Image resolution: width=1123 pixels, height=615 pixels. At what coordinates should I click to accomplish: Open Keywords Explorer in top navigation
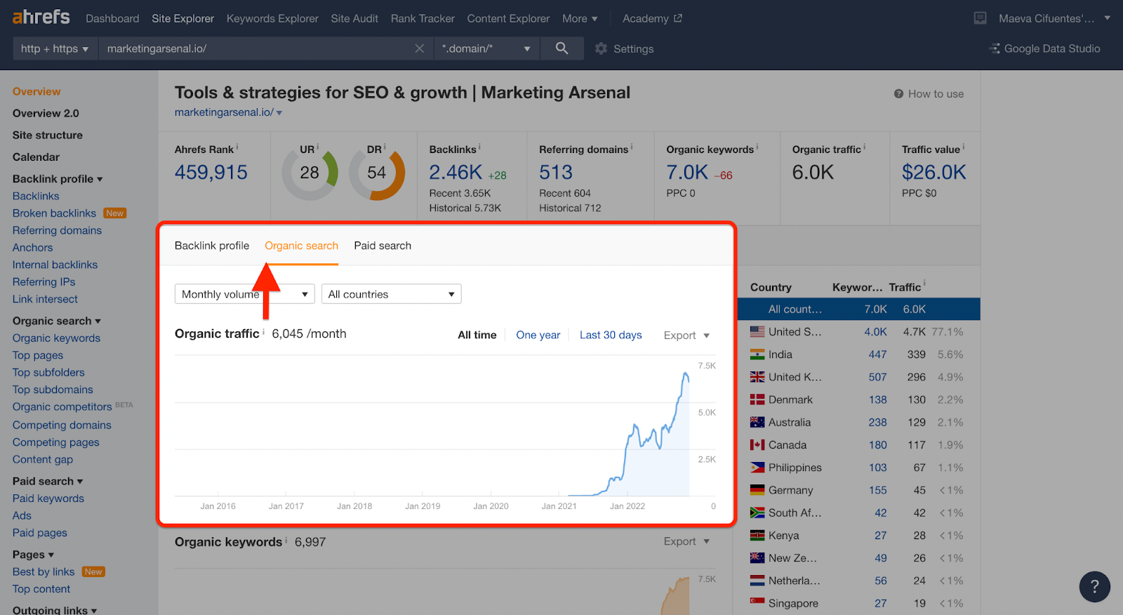coord(272,18)
